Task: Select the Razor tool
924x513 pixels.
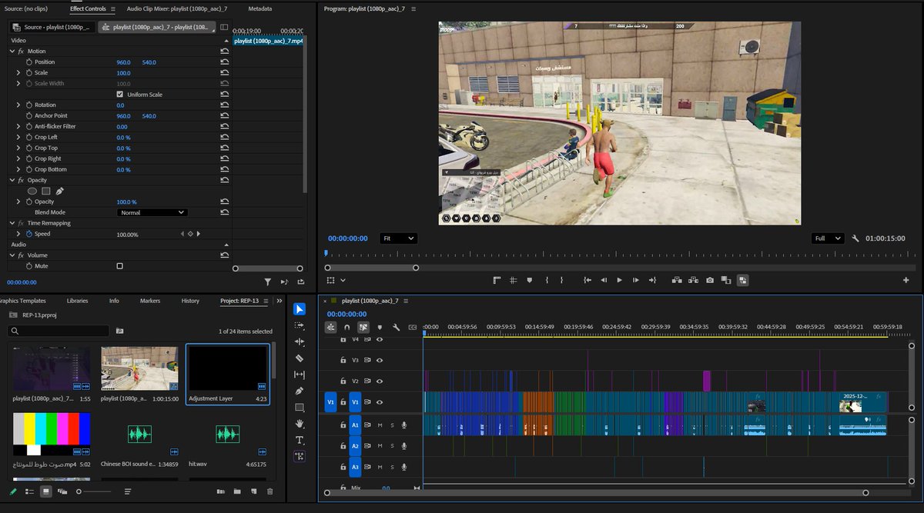Action: click(300, 358)
